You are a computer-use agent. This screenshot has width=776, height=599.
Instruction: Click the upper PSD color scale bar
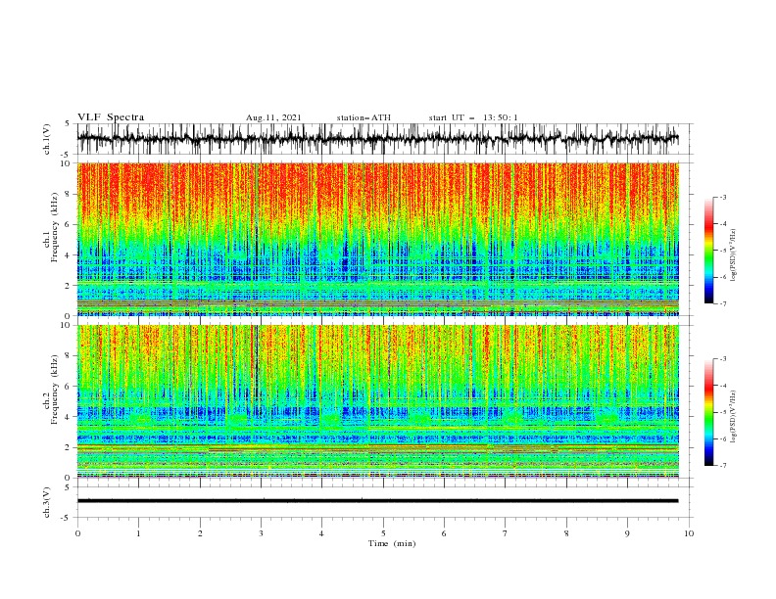coord(708,250)
